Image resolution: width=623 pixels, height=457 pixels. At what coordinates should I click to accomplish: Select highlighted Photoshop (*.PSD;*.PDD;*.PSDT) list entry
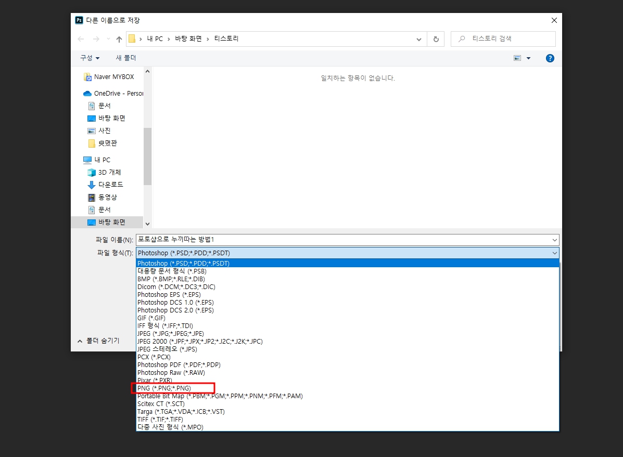[x=348, y=263]
